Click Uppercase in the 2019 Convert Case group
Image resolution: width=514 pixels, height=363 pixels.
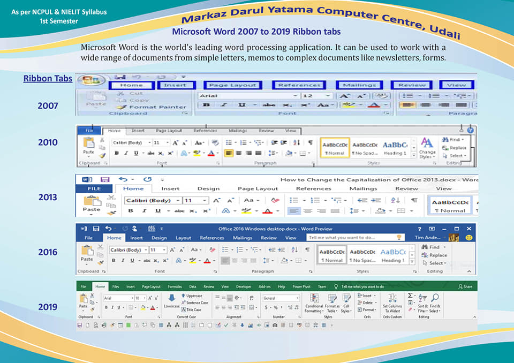(x=192, y=296)
